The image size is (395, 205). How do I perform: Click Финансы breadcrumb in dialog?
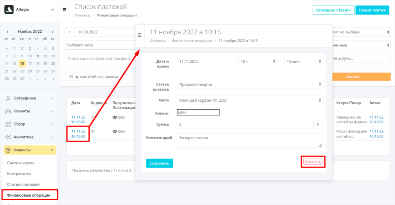pos(158,41)
